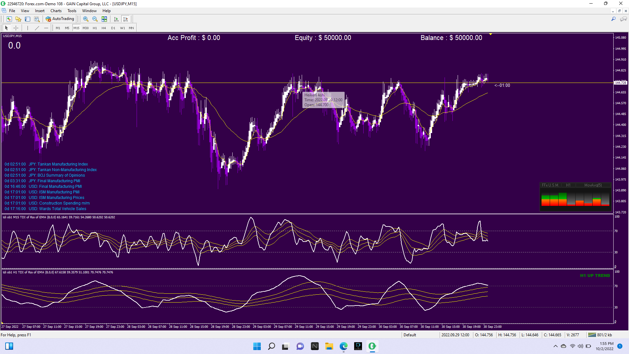Open the Charts menu
The width and height of the screenshot is (629, 354).
56,11
